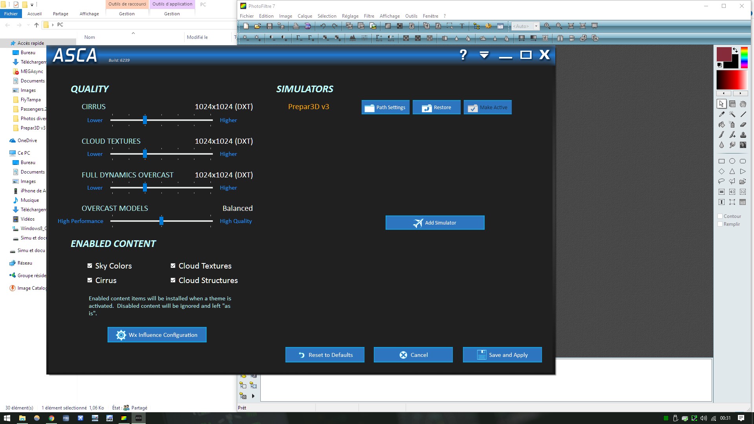Select the Lasso selection shape

[x=721, y=181]
